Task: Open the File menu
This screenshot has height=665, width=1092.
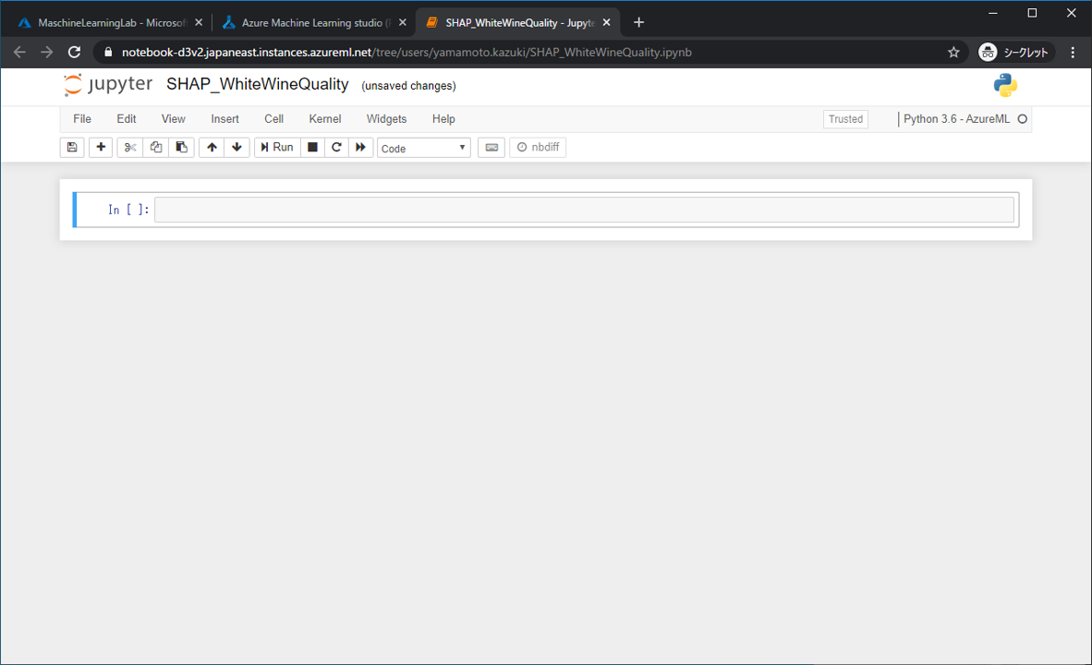Action: pyautogui.click(x=82, y=119)
